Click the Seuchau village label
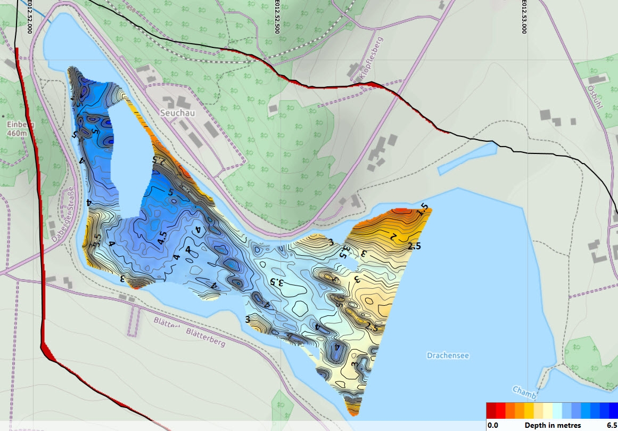 [x=176, y=113]
